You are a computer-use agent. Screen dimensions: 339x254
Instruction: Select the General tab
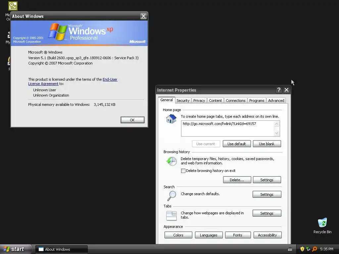pos(167,100)
